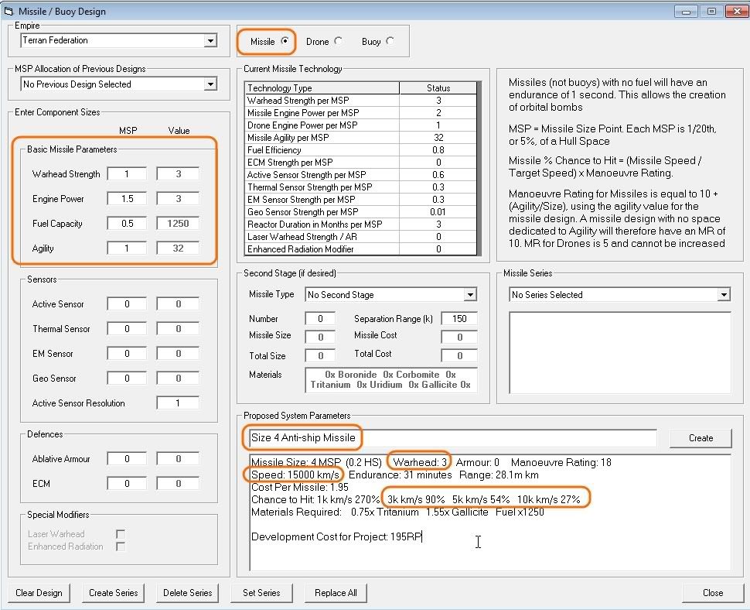Select the Buoy radio button
This screenshot has height=610, width=750.
pos(390,41)
